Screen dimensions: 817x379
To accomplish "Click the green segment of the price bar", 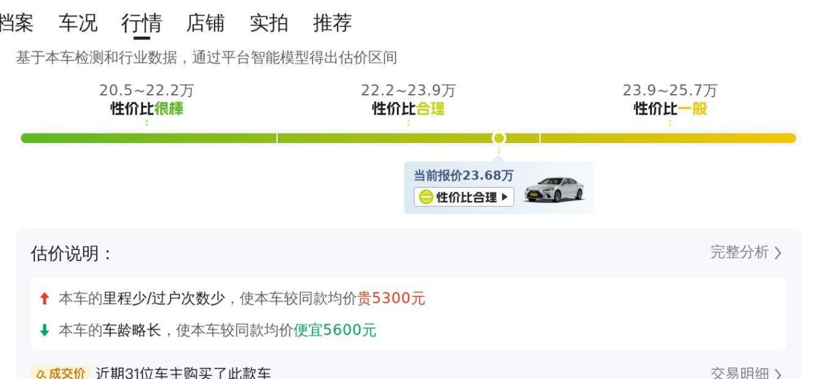I will (148, 138).
